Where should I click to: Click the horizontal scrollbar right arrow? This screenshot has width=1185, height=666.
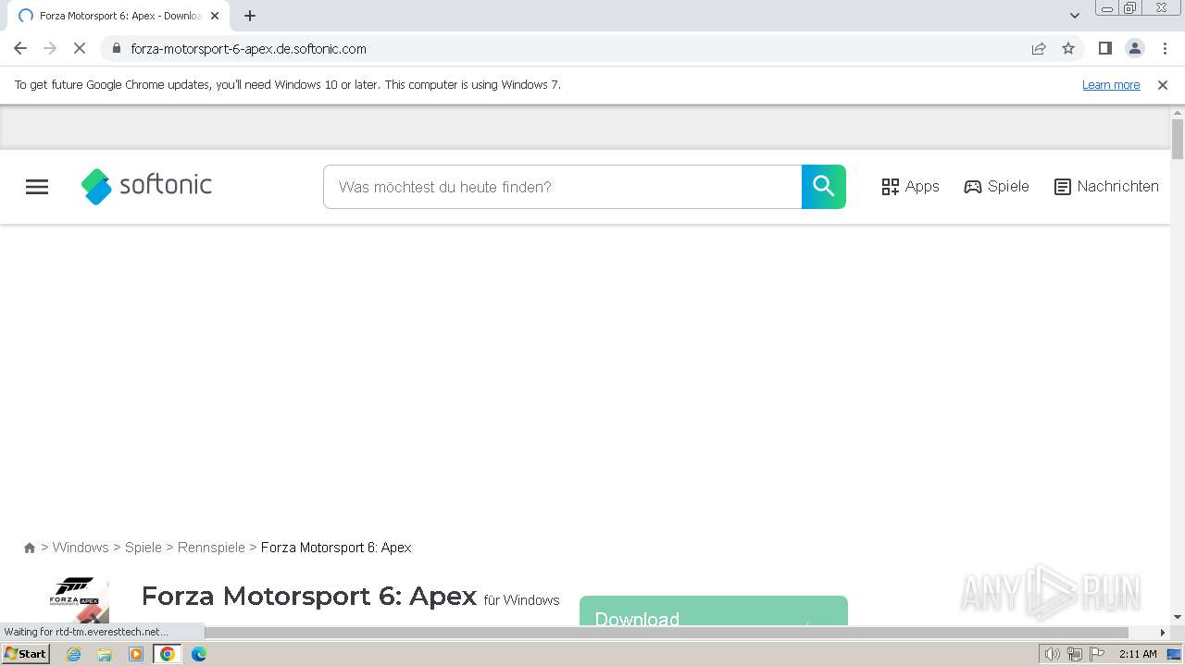click(1163, 633)
